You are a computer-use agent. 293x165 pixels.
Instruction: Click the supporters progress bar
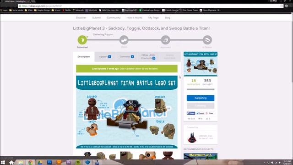click(201, 89)
